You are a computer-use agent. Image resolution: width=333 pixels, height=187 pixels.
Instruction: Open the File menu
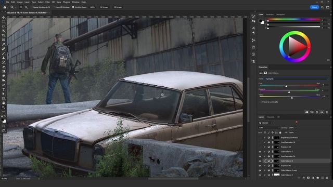(7, 2)
